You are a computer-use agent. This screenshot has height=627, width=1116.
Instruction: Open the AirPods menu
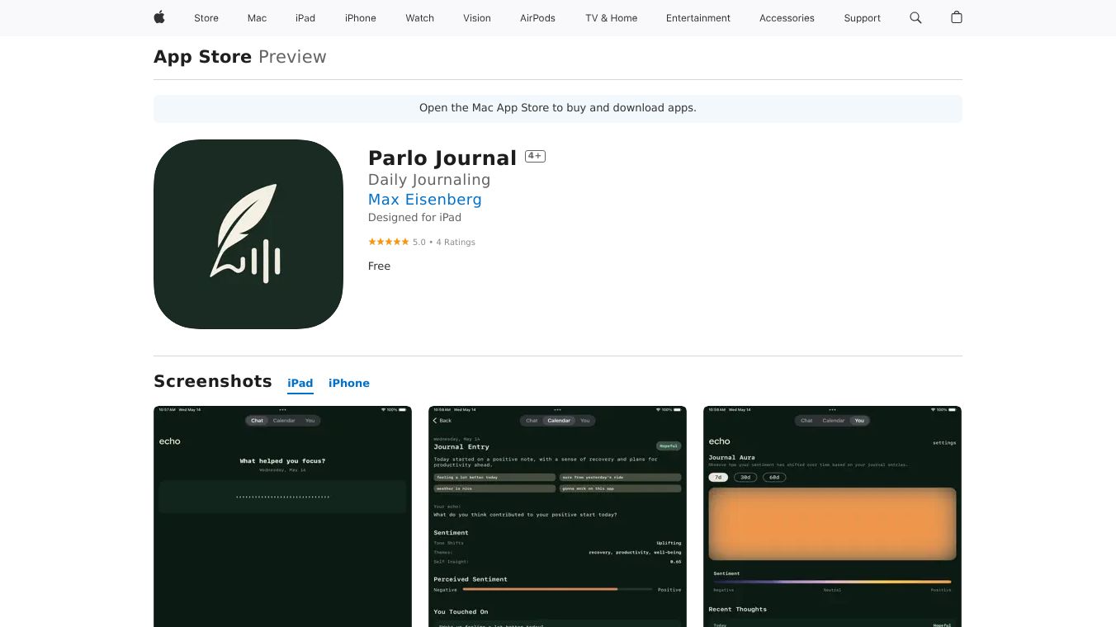coord(538,18)
